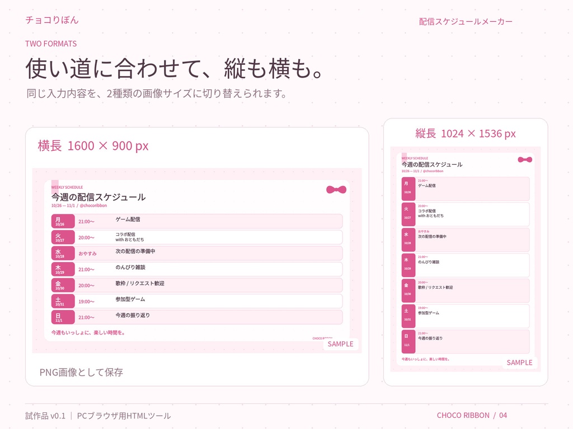Select the 金 10/30 day badge in landscape preview

pyautogui.click(x=63, y=285)
